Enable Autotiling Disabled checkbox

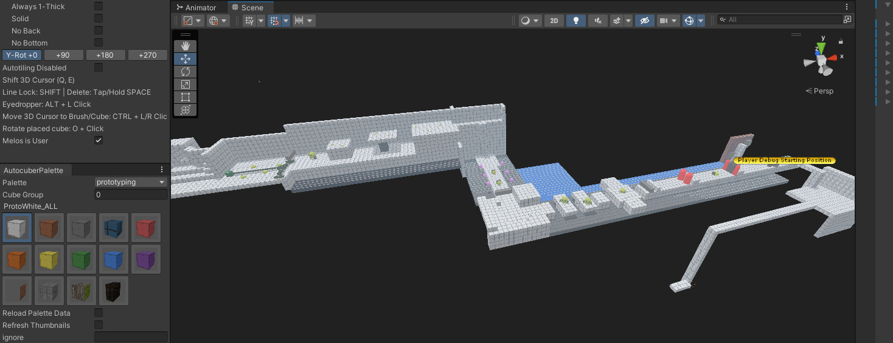tap(99, 67)
